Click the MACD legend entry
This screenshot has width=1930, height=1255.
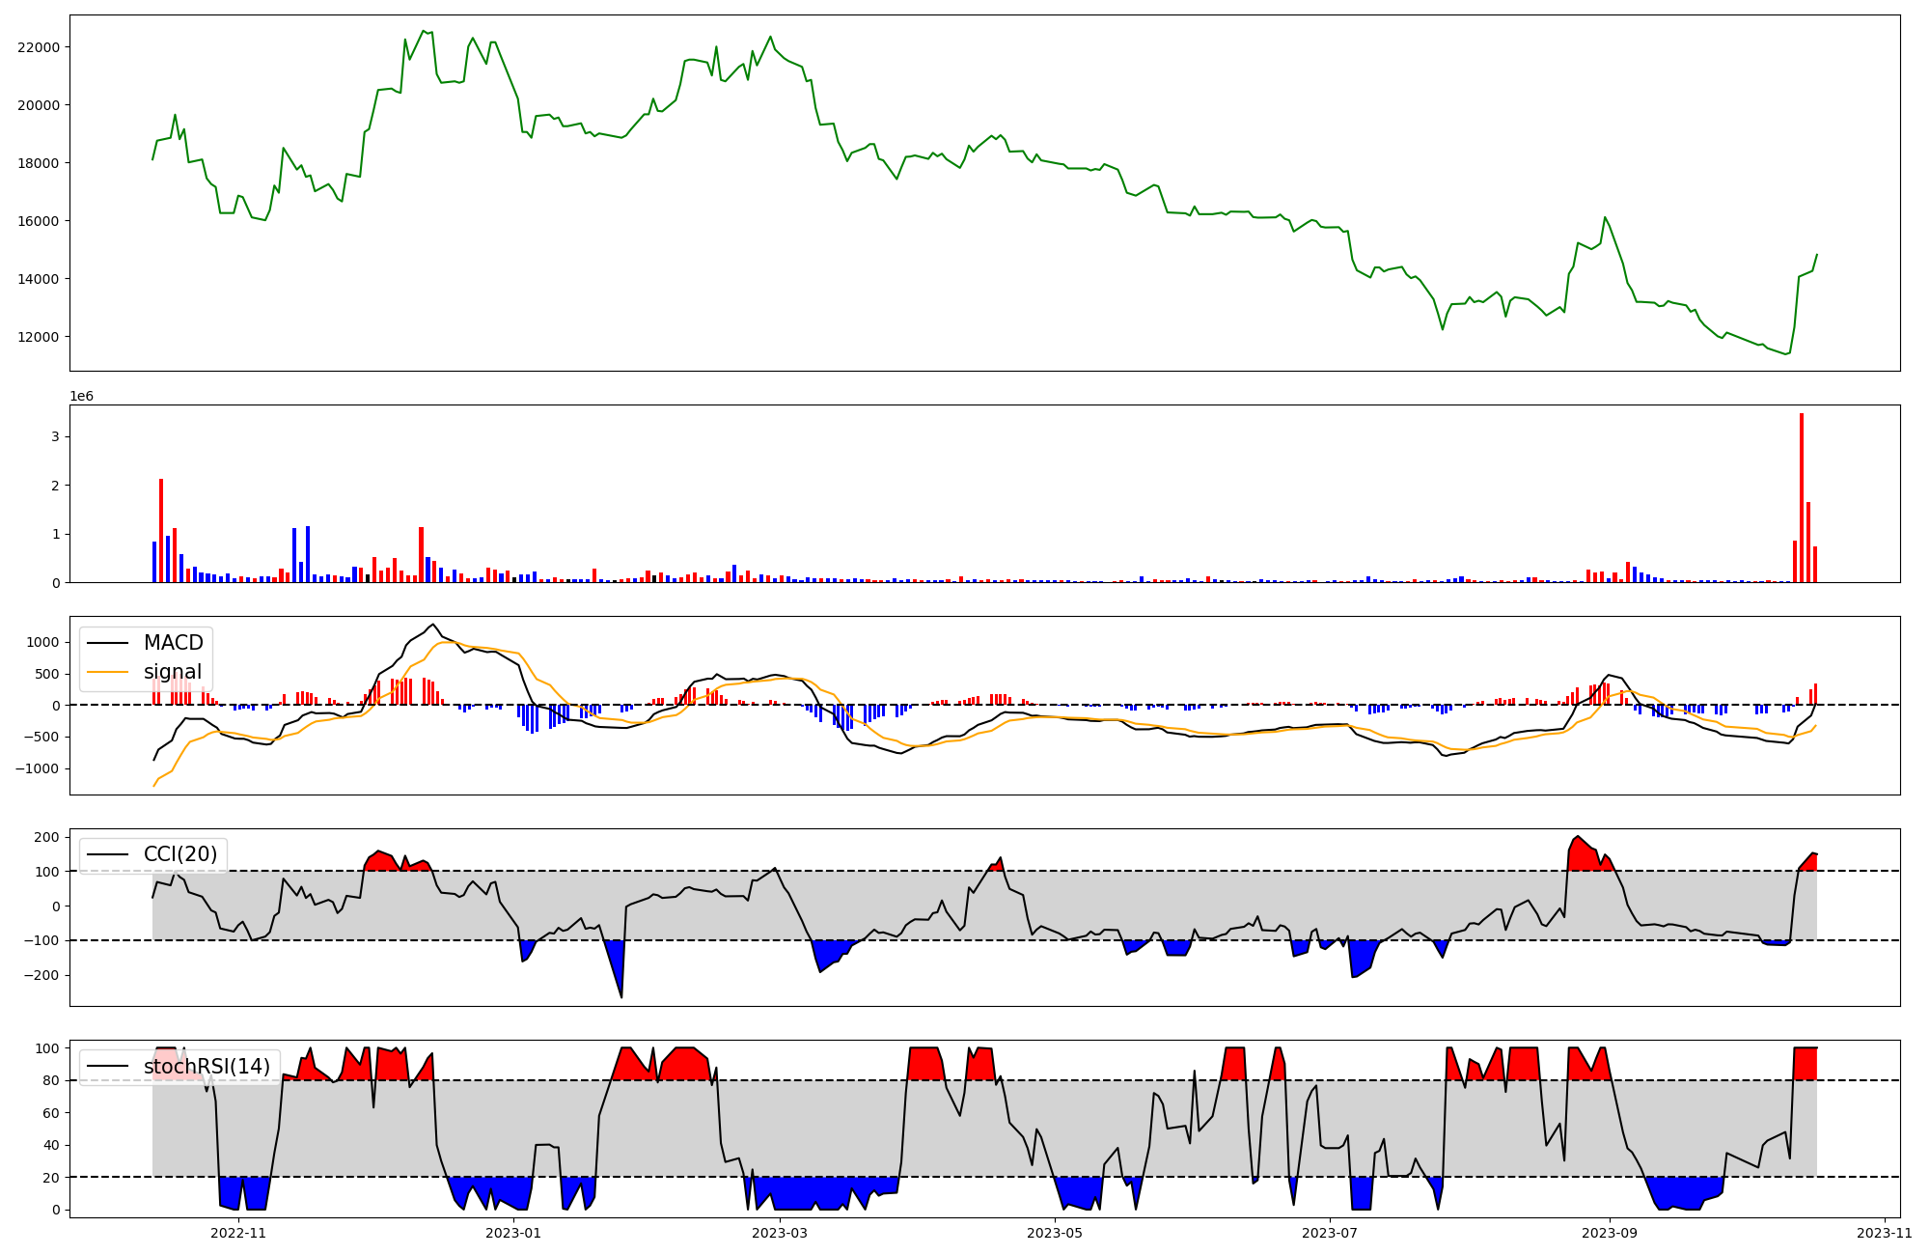tap(173, 643)
